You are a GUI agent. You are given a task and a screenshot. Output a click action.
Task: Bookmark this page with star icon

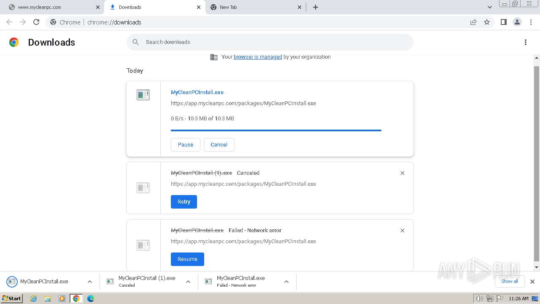click(487, 22)
